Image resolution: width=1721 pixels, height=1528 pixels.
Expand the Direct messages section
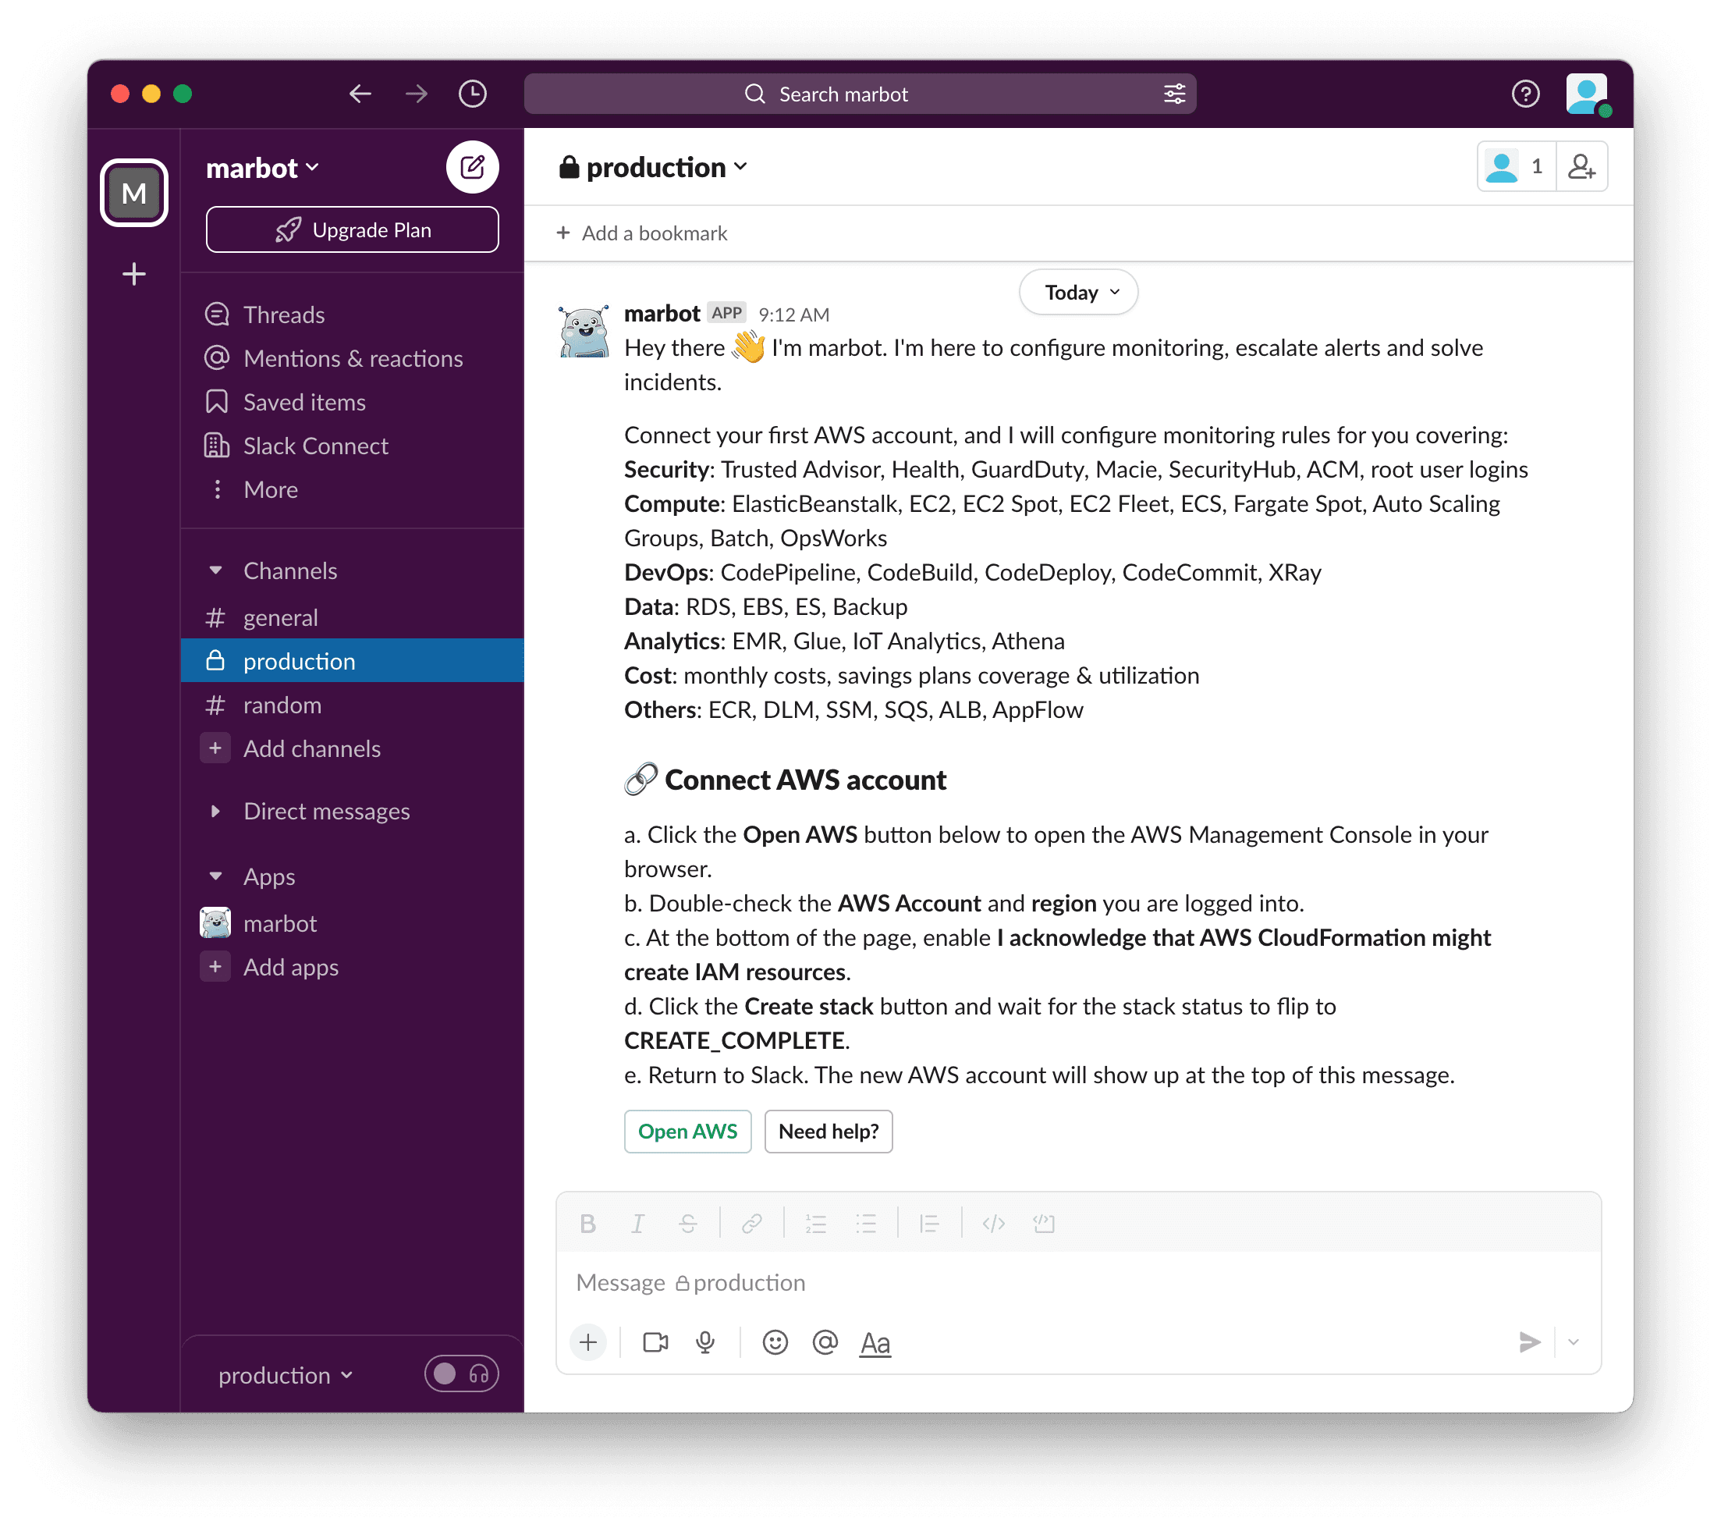tap(215, 810)
